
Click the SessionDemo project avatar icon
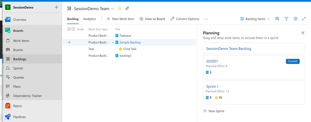pos(8,7)
